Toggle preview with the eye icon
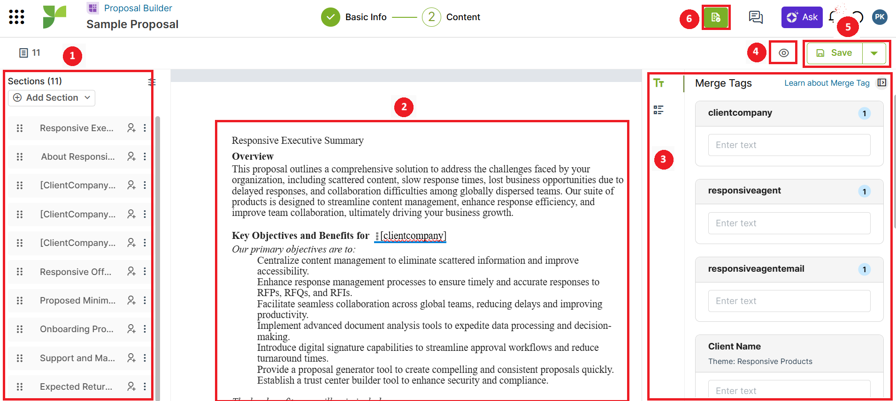This screenshot has width=896, height=401. 783,53
